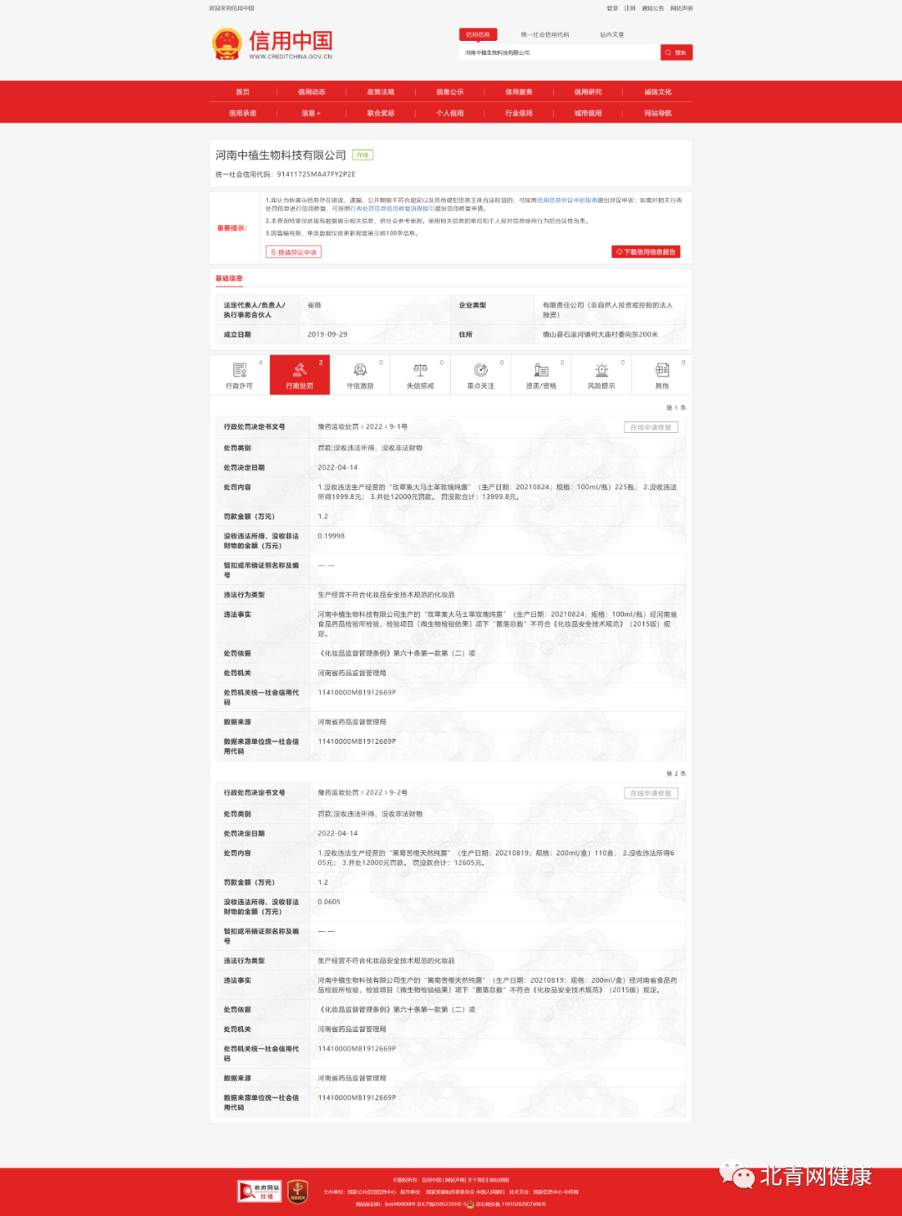Open 行业信用 navigation item
902x1216 pixels.
[x=519, y=113]
